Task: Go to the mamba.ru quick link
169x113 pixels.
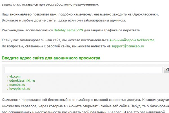Action: pos(17,84)
